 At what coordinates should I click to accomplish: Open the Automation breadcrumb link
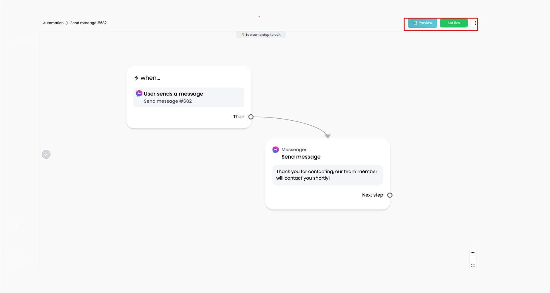53,23
